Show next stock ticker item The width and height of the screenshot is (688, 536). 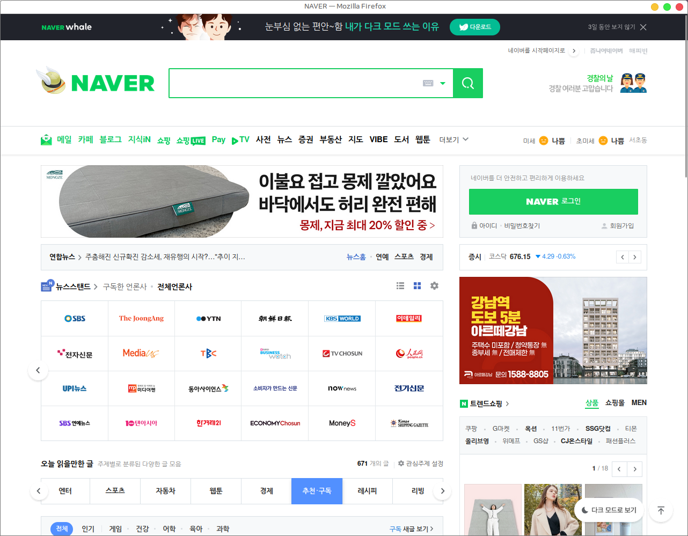click(635, 257)
